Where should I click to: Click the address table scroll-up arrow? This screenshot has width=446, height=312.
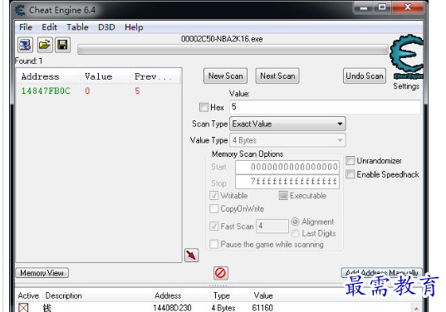coord(416,309)
